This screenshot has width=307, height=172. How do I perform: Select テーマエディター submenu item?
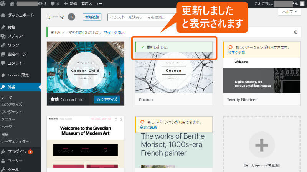[15, 141]
